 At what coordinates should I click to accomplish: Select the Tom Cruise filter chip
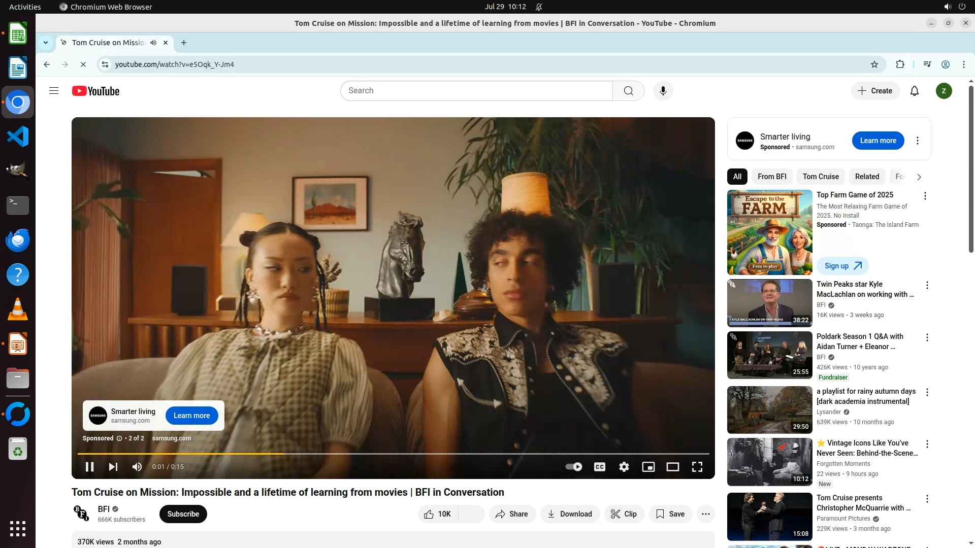(x=820, y=177)
